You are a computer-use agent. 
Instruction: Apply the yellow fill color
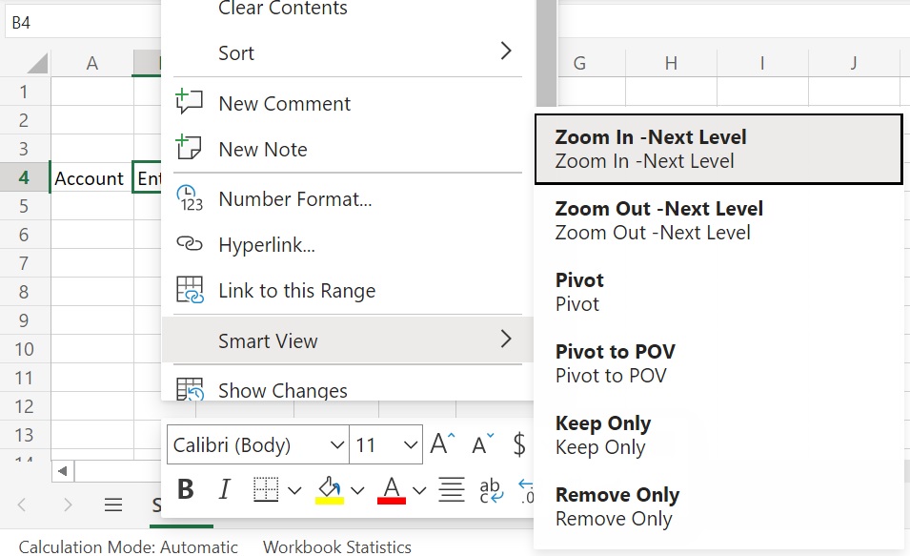pyautogui.click(x=330, y=490)
